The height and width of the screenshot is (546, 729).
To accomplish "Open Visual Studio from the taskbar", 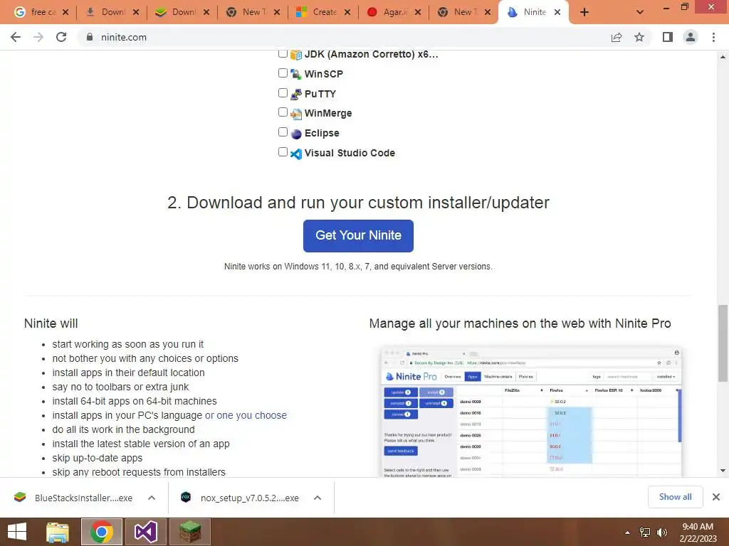I will click(x=146, y=532).
